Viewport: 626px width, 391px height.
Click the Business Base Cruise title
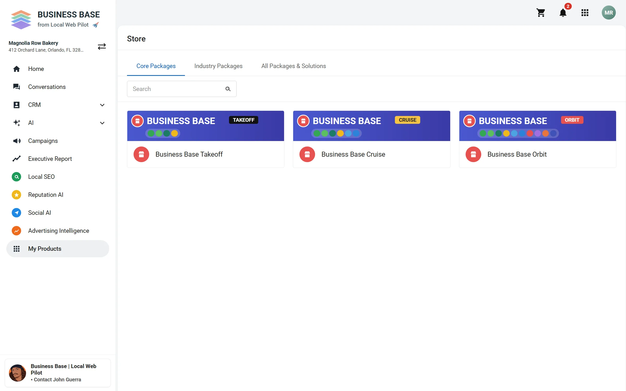coord(353,154)
